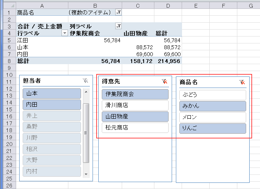Select row 8 header
Screen dimensions: 260x189
click(10, 61)
